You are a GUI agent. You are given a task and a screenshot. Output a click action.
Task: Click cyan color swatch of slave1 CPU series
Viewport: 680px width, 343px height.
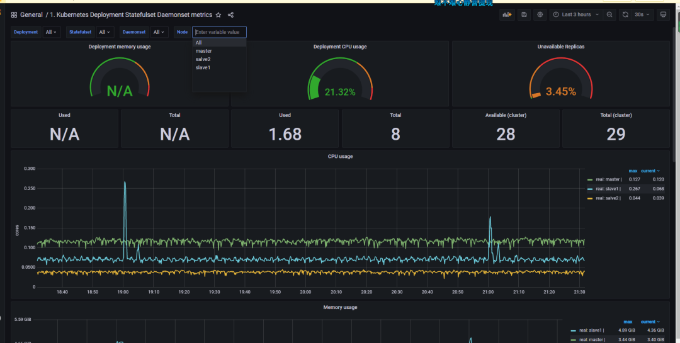tap(590, 189)
